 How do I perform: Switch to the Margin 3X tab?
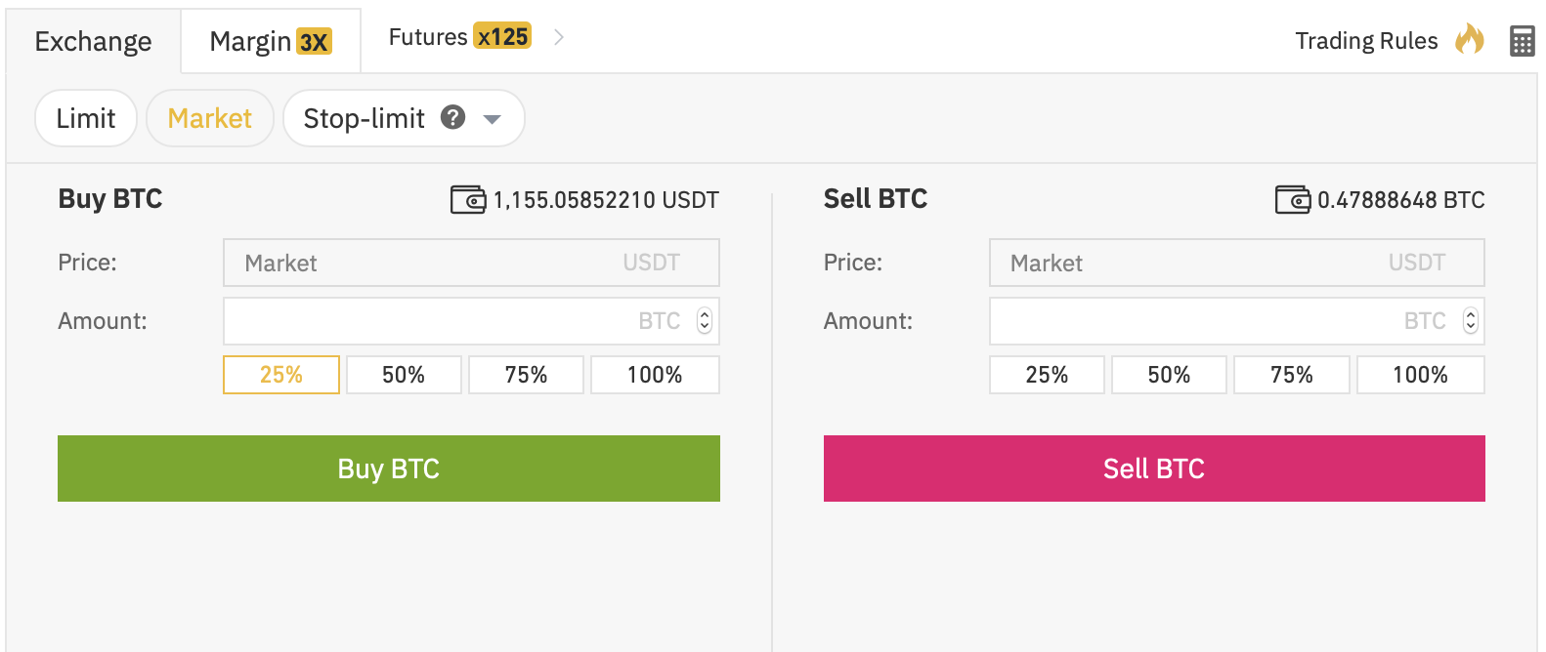click(271, 42)
